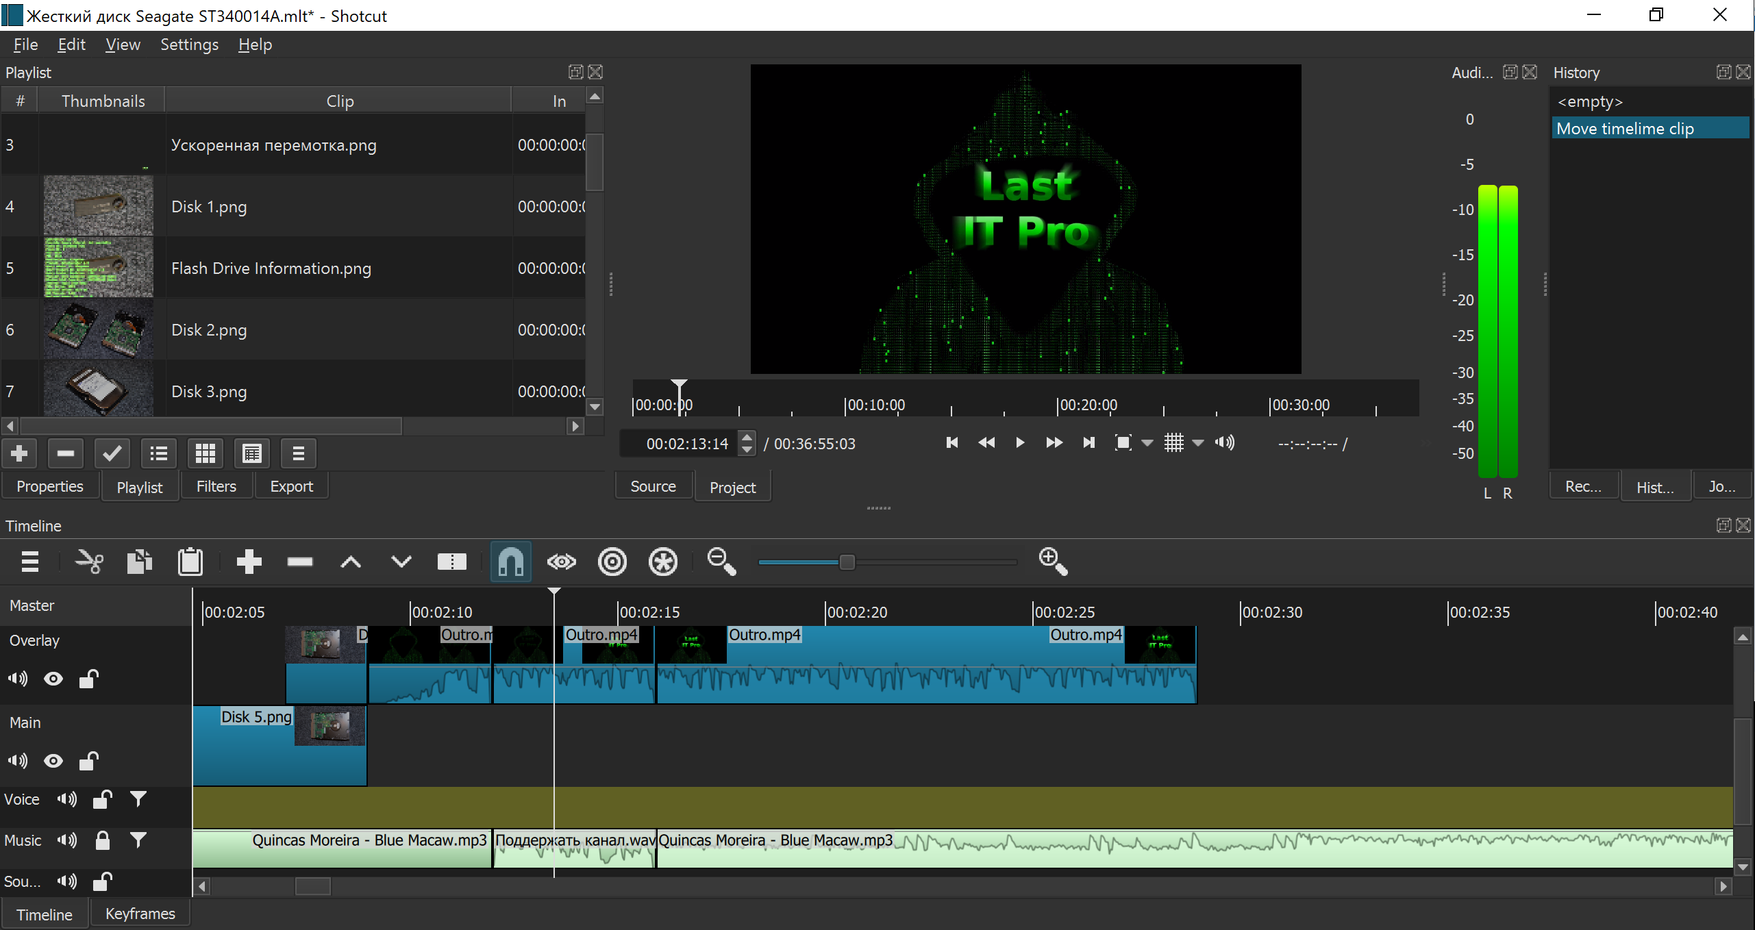Click the Append plus icon in timeline toolbar

tap(249, 562)
